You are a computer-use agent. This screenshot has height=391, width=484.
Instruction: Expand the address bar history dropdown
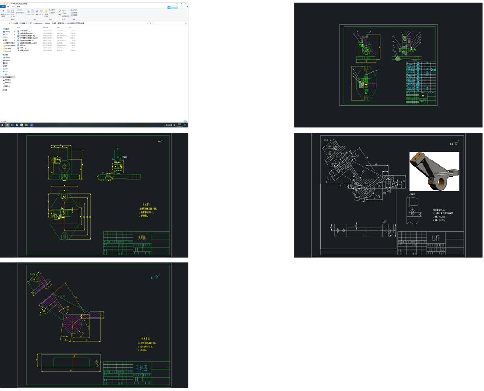coord(147,23)
